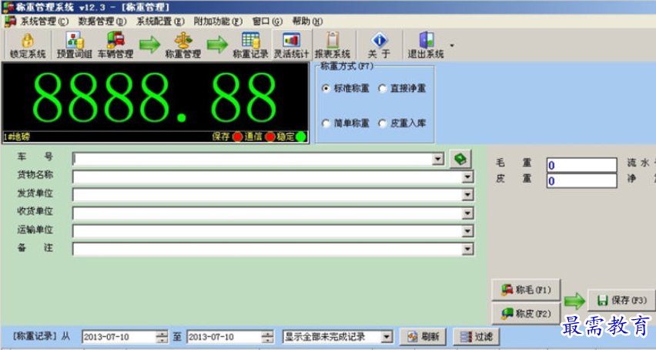
Task: Open dropdown arrow next to 退出系统
Action: 451,45
